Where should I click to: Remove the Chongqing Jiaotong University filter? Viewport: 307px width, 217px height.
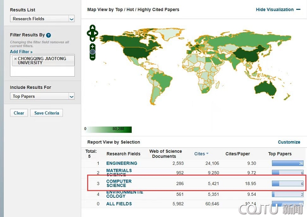click(15, 59)
